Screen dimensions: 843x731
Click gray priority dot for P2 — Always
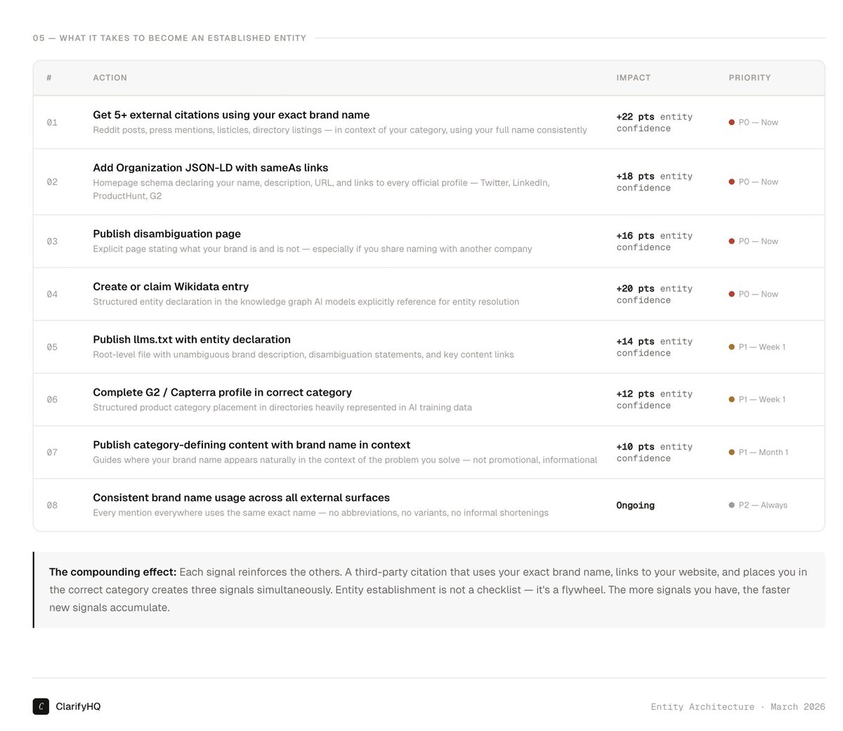731,505
